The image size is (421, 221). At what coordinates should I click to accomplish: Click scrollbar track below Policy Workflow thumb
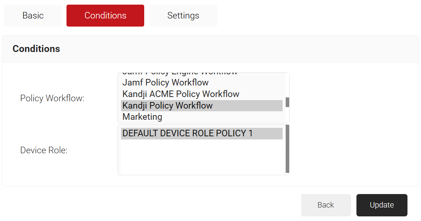[x=287, y=115]
